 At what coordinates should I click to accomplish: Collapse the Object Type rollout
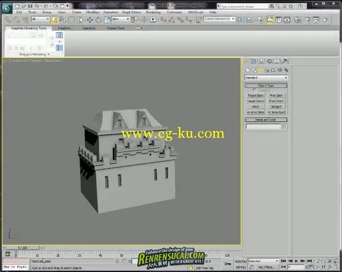[266, 86]
